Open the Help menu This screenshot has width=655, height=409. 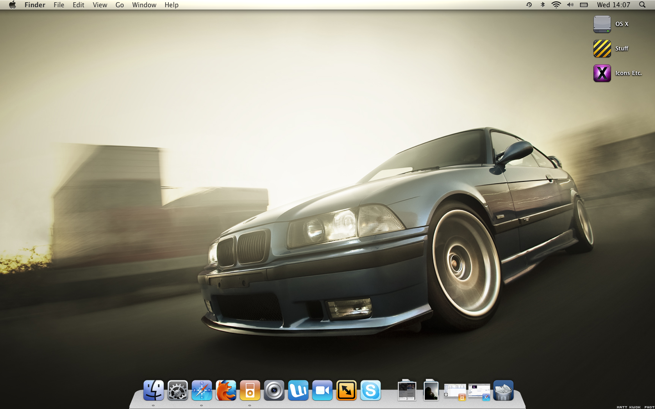coord(171,5)
